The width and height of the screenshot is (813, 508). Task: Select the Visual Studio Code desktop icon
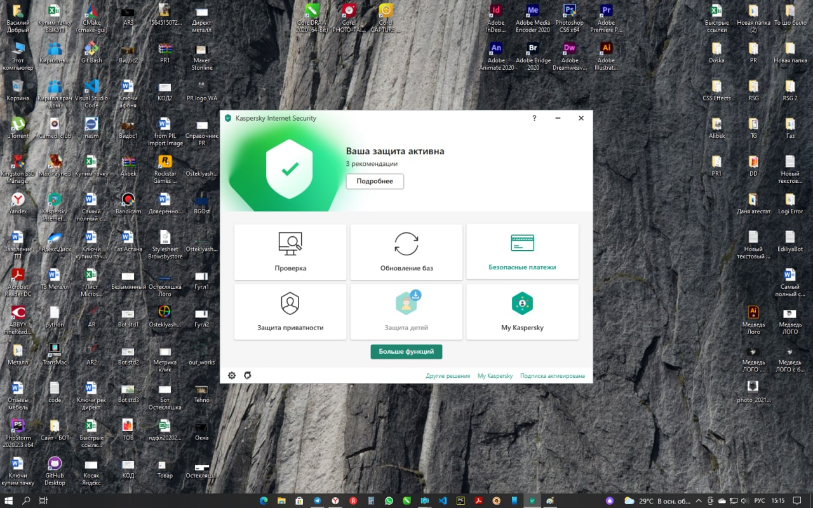[91, 93]
